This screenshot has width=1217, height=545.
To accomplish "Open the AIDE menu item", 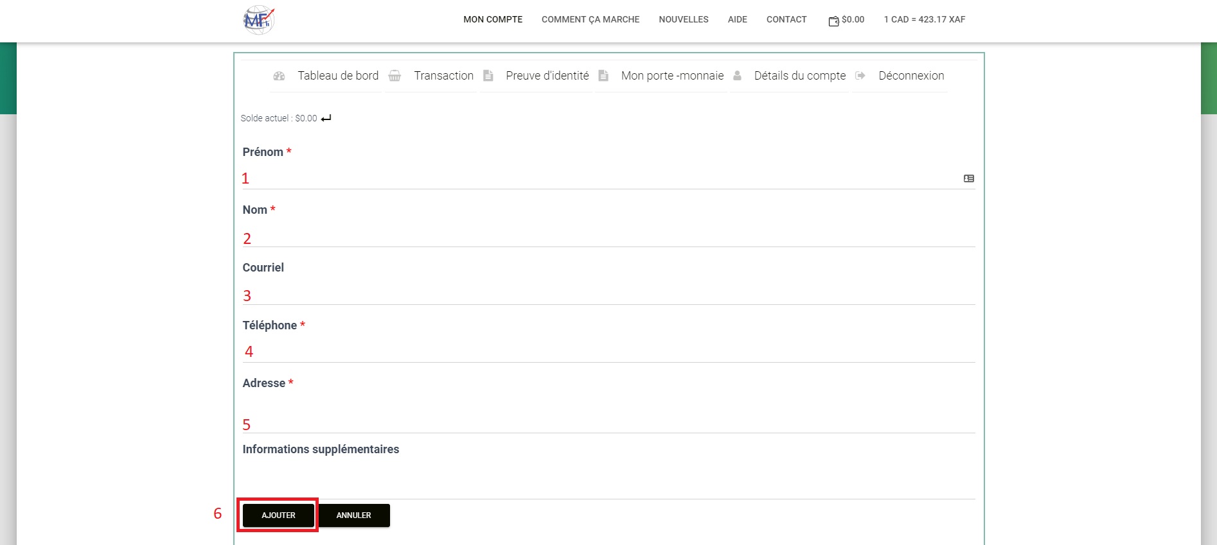I will [737, 20].
